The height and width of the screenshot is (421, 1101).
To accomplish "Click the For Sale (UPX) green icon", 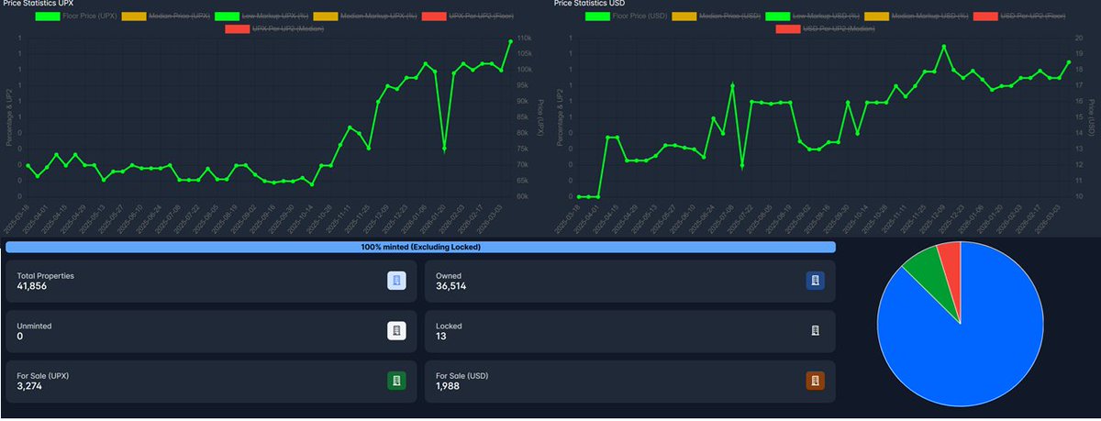I will 396,381.
